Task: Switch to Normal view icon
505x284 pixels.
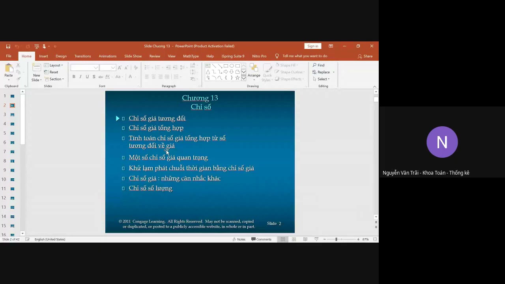Action: tap(283, 239)
